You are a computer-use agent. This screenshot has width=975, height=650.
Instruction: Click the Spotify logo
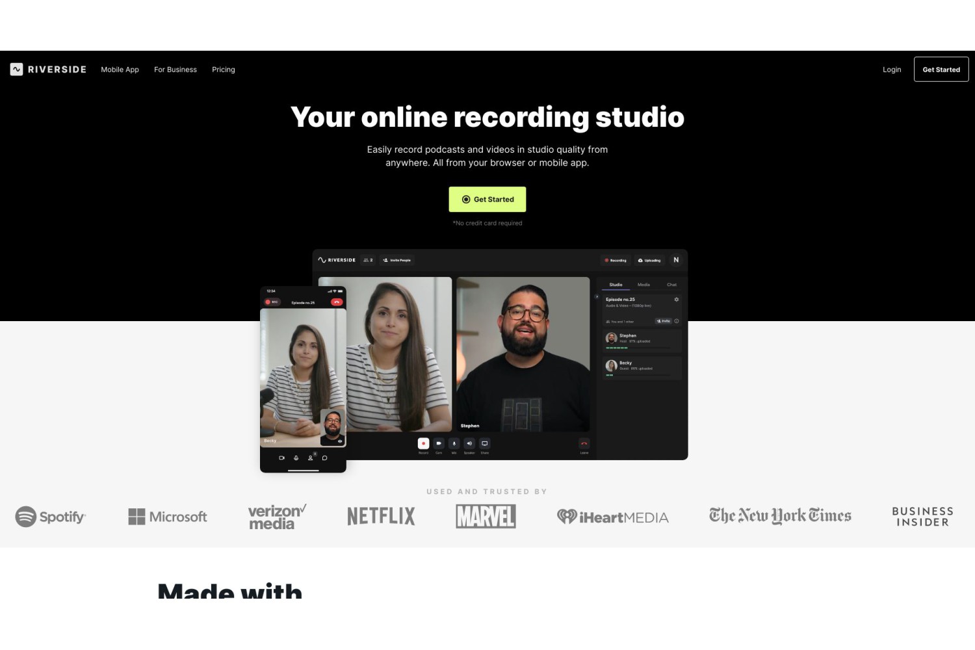[x=50, y=517]
